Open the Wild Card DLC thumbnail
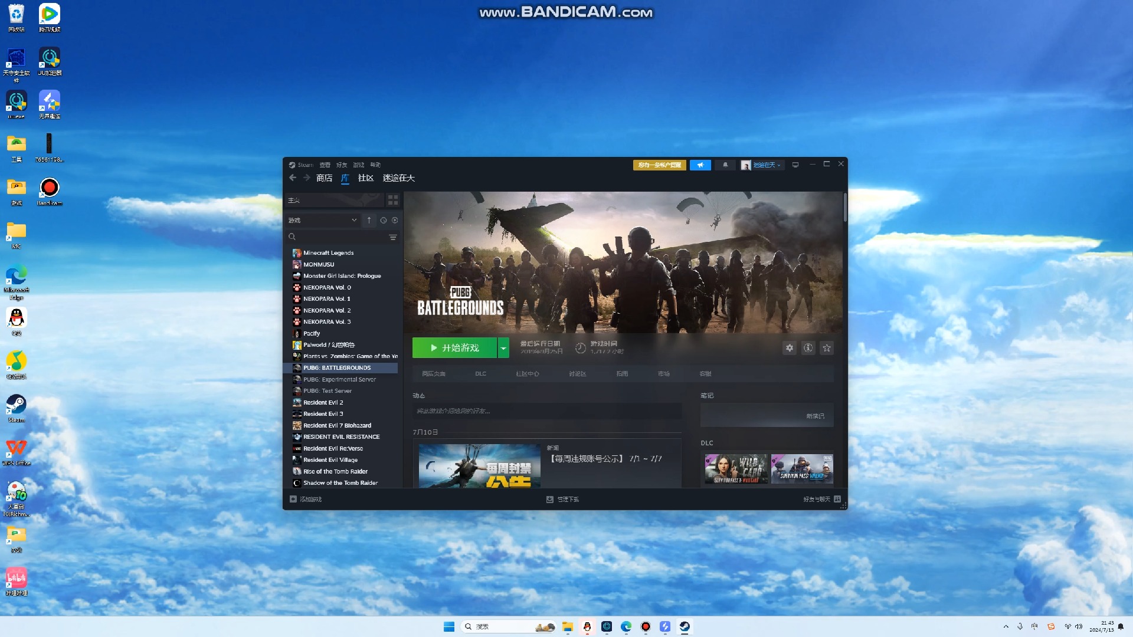 [x=736, y=469]
